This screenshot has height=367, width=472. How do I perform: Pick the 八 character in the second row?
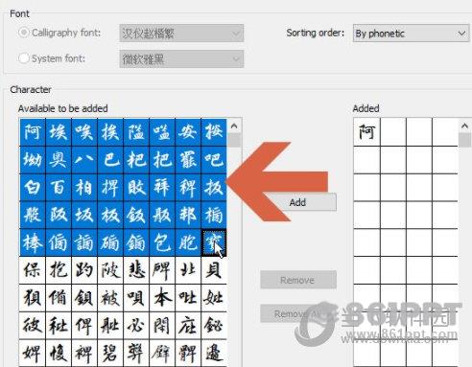[84, 160]
